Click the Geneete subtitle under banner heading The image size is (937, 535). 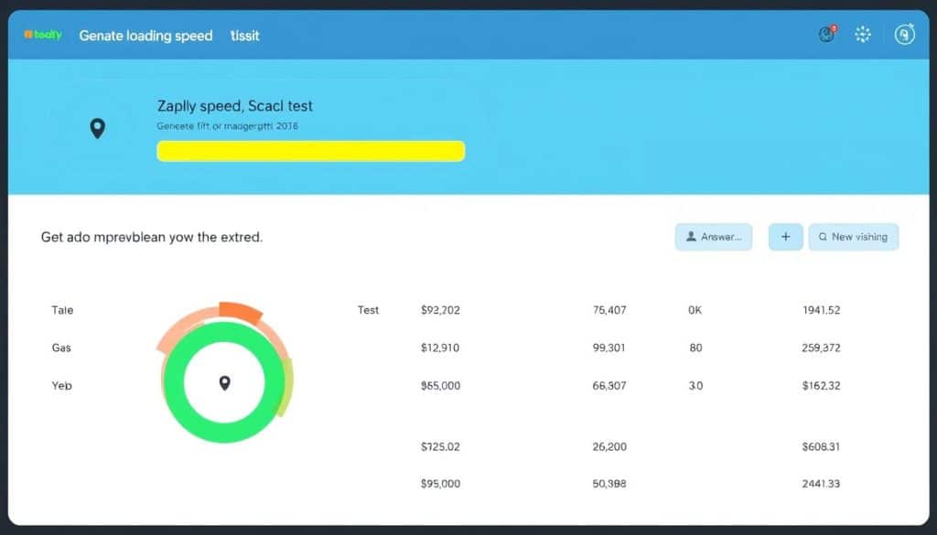(228, 126)
